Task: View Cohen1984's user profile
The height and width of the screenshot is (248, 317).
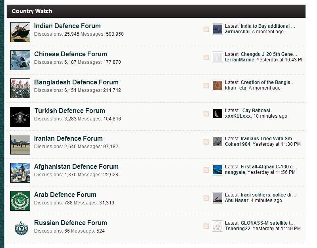Action: (x=238, y=144)
